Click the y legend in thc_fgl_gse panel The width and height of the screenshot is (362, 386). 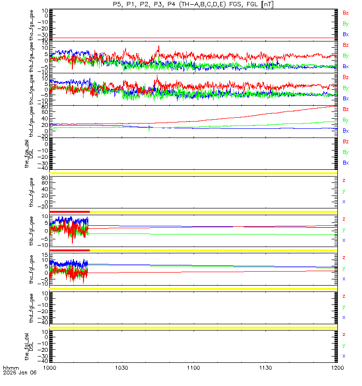(344, 269)
